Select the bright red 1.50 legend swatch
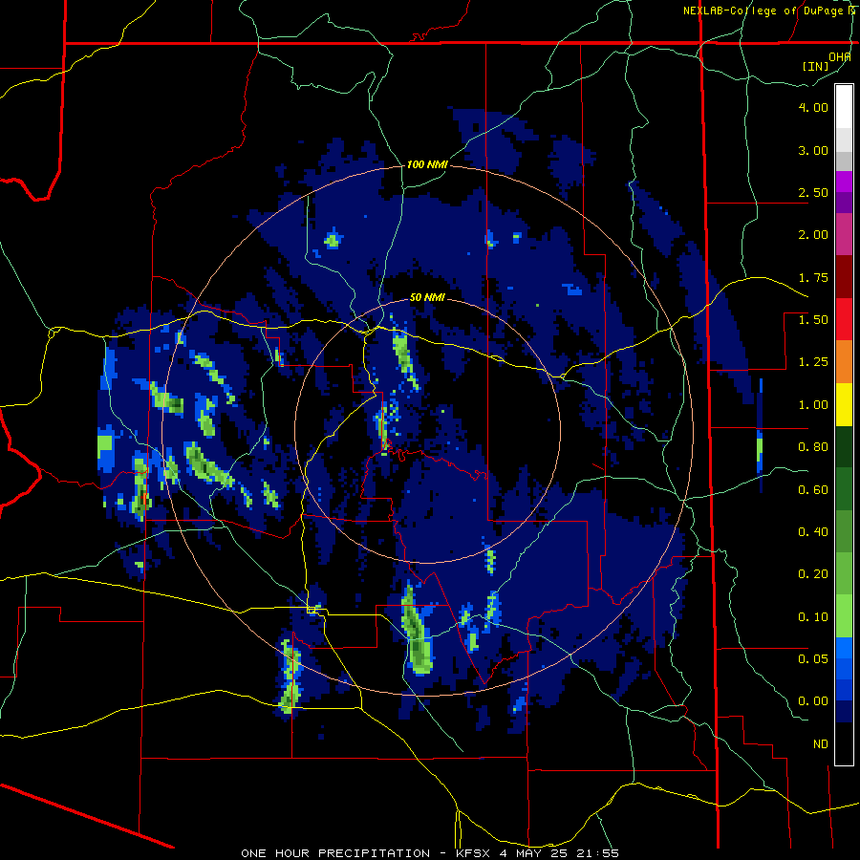 coord(844,319)
